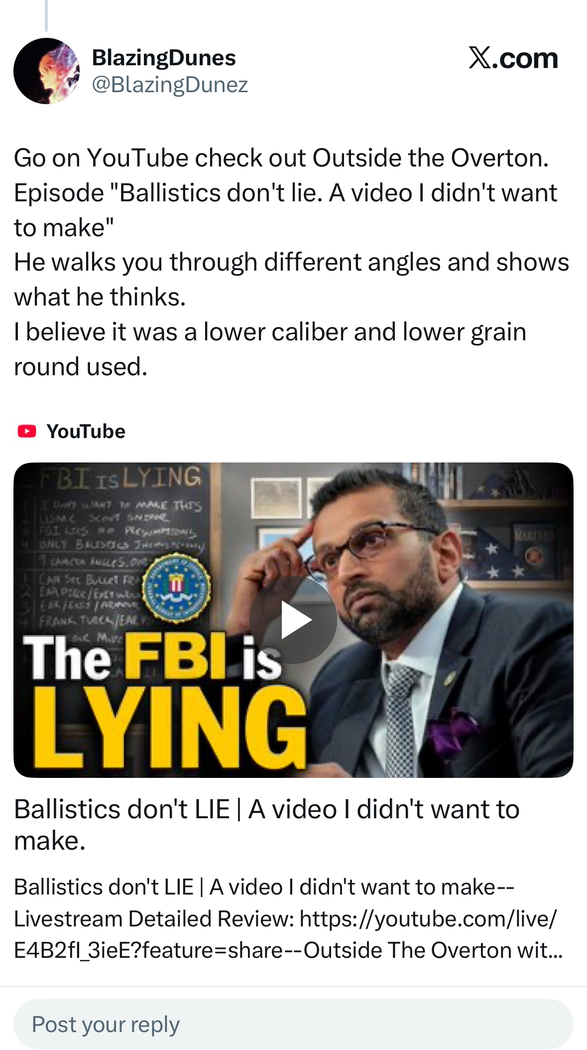Click the thread connector line above the avatar
The height and width of the screenshot is (1050, 587).
[46, 15]
